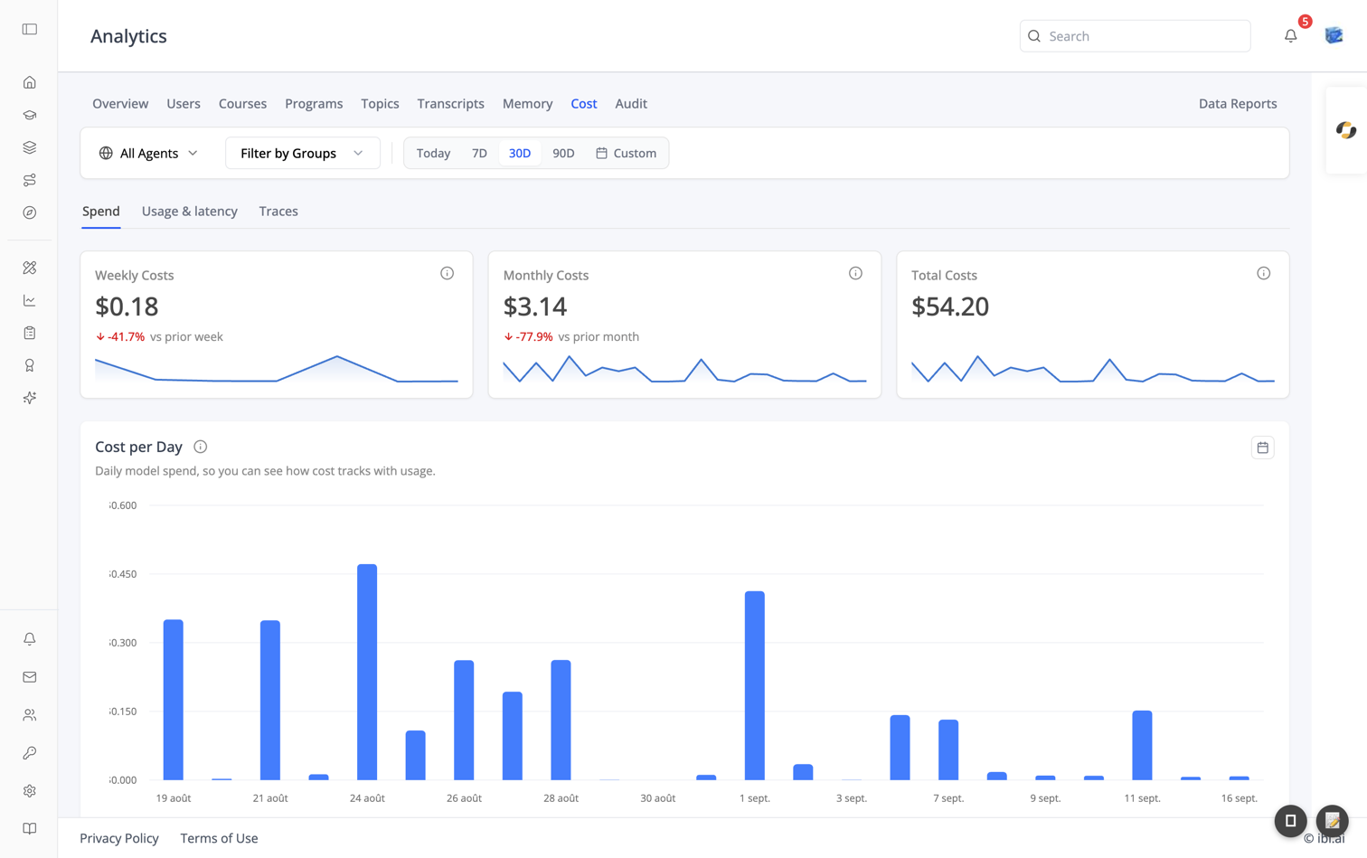Open the Terms of Use link

point(219,838)
